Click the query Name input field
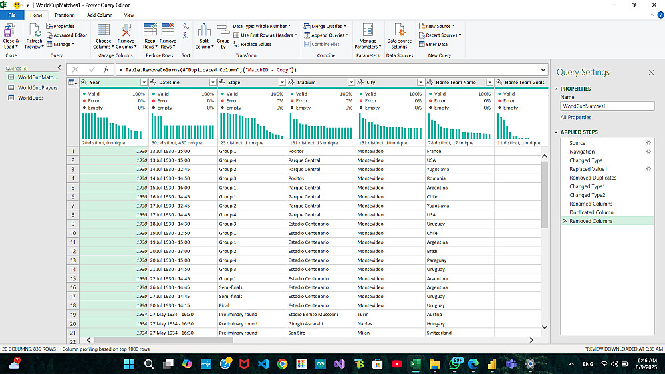 pyautogui.click(x=607, y=106)
